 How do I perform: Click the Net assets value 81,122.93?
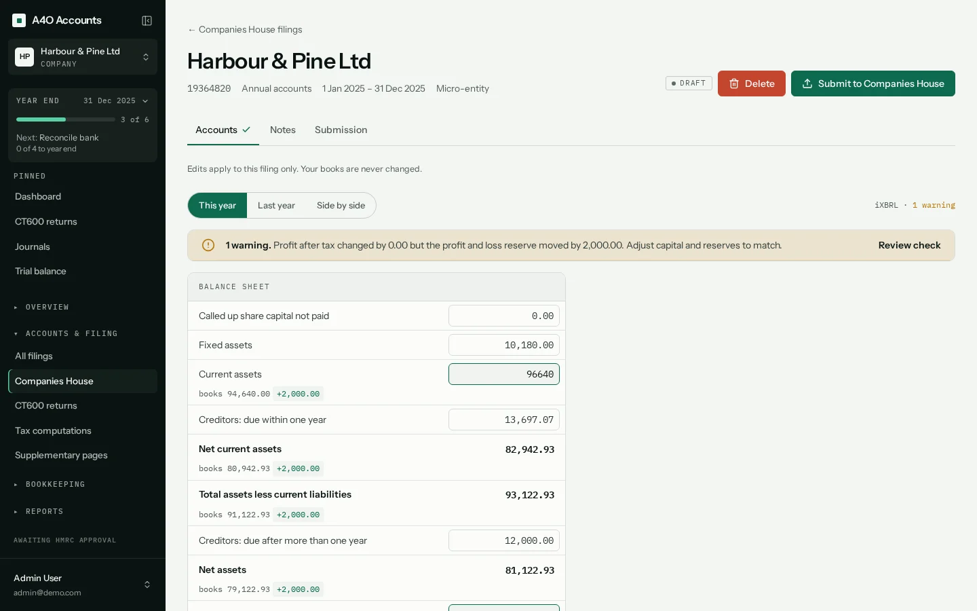click(530, 570)
